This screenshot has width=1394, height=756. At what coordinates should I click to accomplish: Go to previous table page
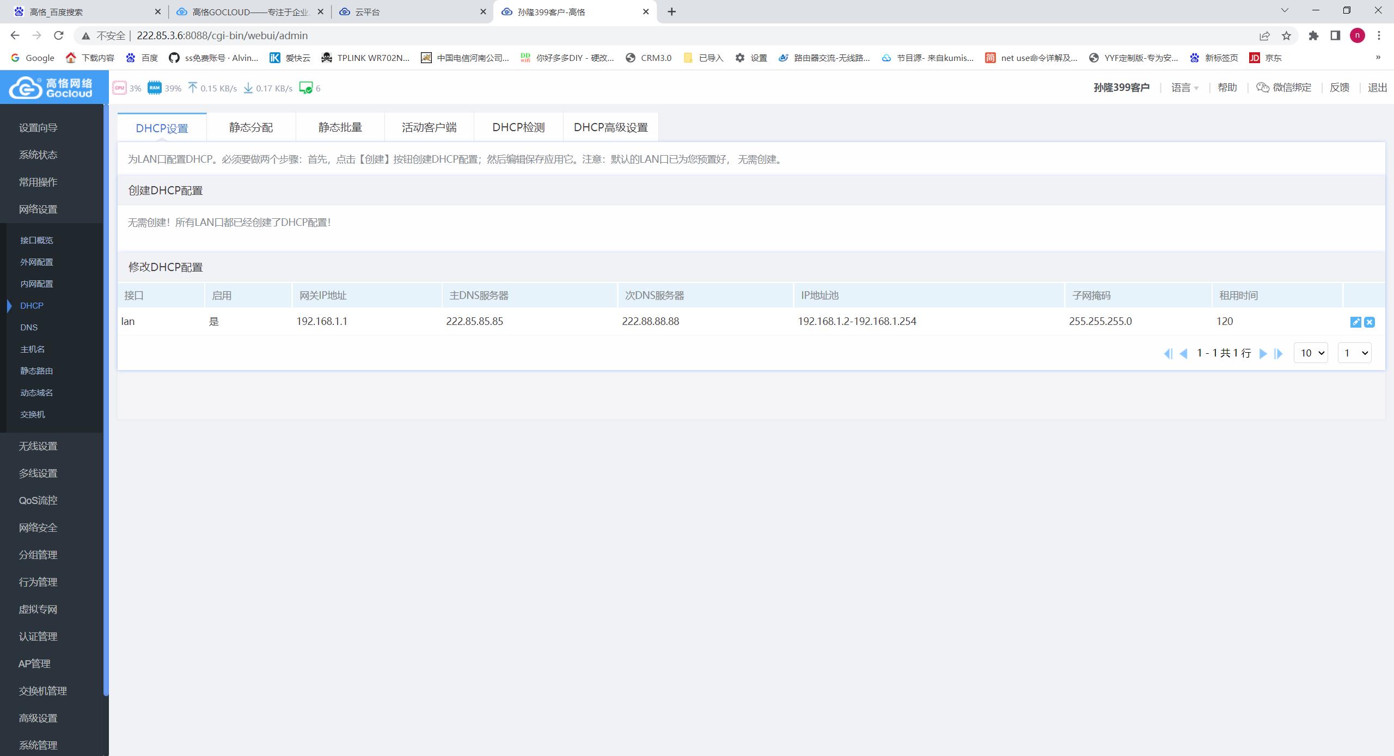1183,354
